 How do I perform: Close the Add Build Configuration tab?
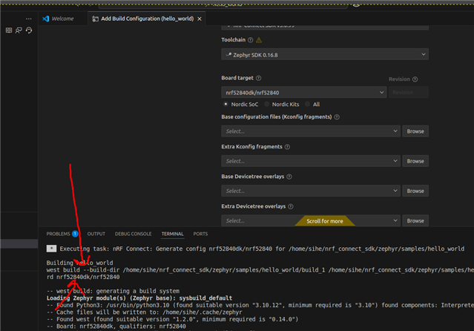coord(200,19)
